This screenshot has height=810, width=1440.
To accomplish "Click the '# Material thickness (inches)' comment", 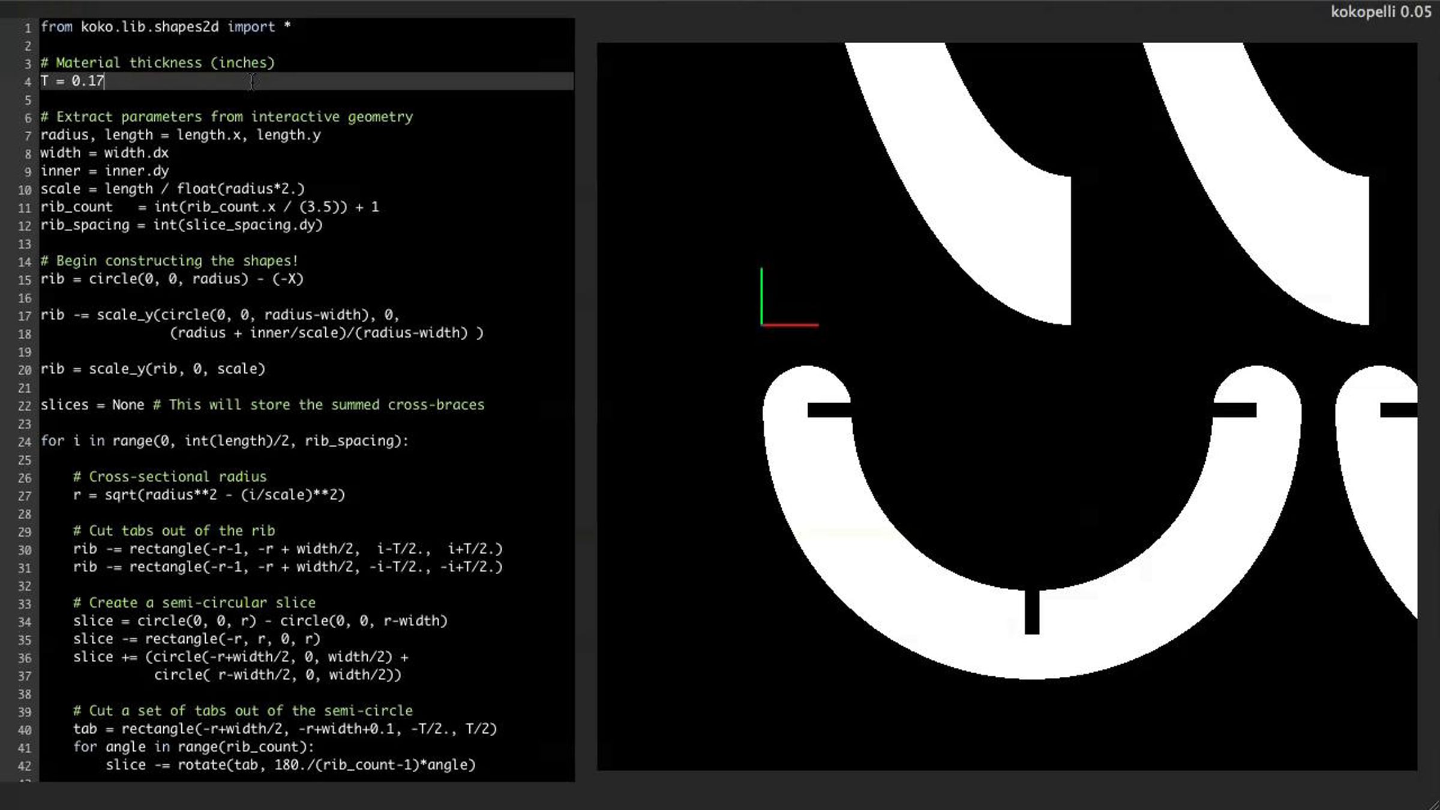I will (157, 63).
